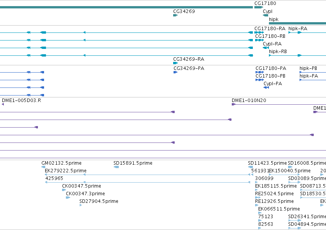This screenshot has height=230, width=326.
Task: Click EST SD03089.5prime label
Action: 307,178
